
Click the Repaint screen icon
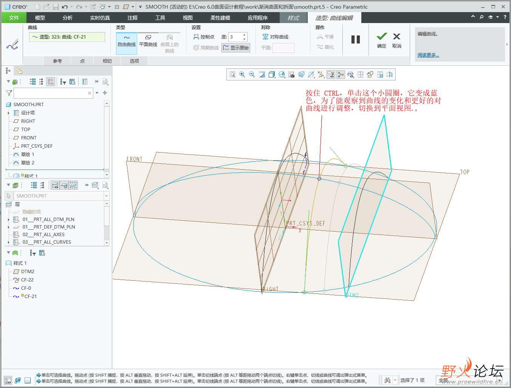[x=262, y=74]
